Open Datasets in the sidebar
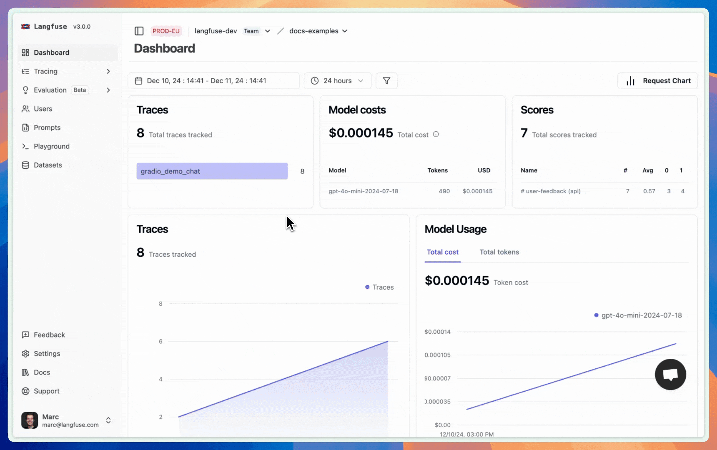Image resolution: width=717 pixels, height=450 pixels. click(48, 165)
